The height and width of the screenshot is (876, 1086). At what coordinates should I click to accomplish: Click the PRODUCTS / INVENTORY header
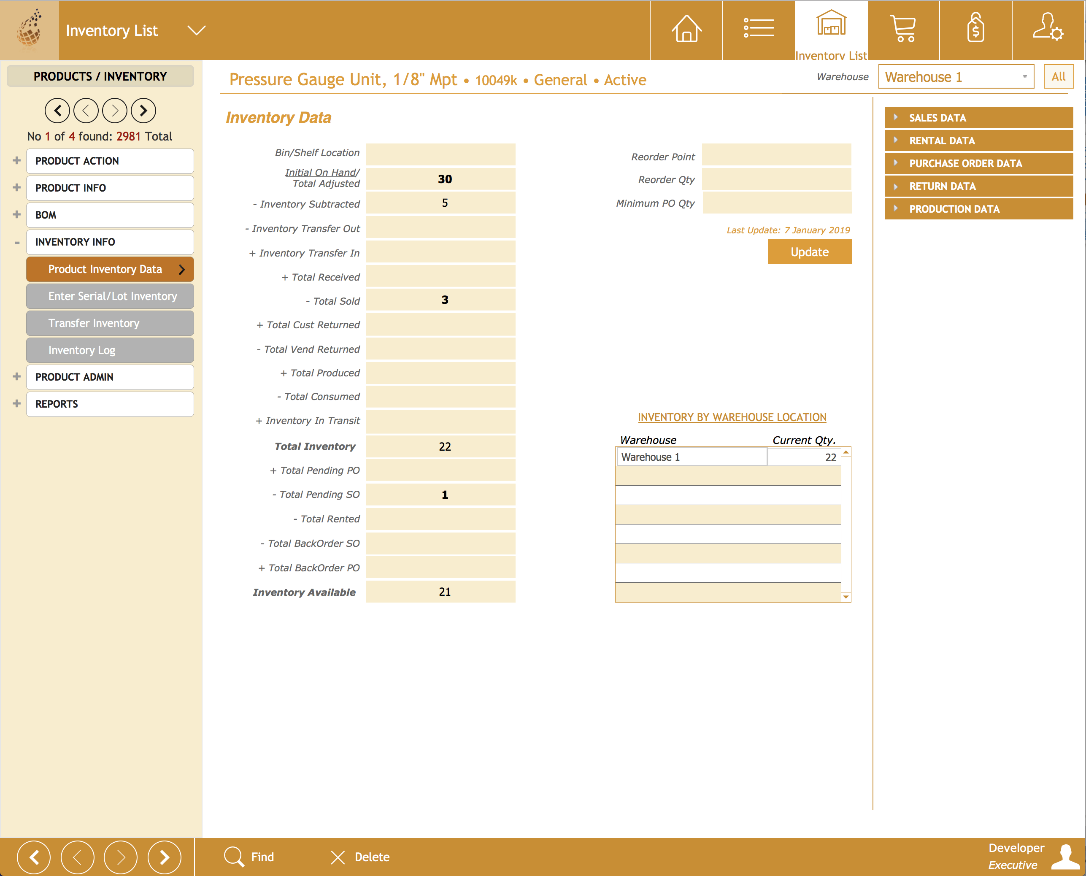point(100,76)
